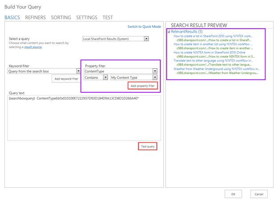The width and height of the screenshot is (278, 200).
Task: Click the OK button
Action: point(233,194)
